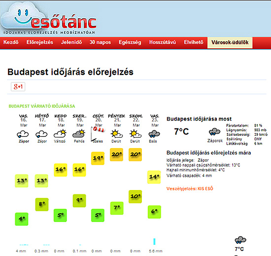Select Tuesday 18 Változó partly sunny icon
Viewport: 271px width, 256px height.
coord(60,134)
